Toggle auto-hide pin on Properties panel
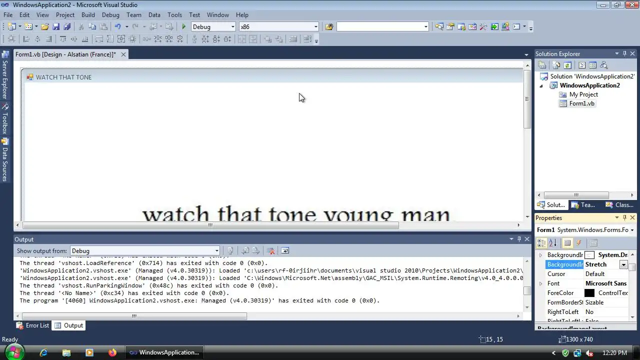The width and height of the screenshot is (640, 360). 624,217
